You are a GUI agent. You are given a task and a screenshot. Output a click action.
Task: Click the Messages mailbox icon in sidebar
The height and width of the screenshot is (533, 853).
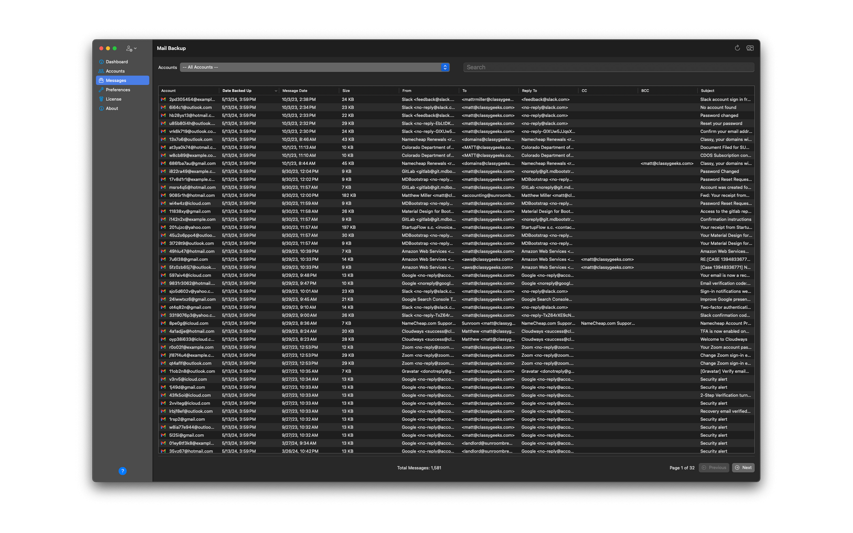tap(101, 80)
